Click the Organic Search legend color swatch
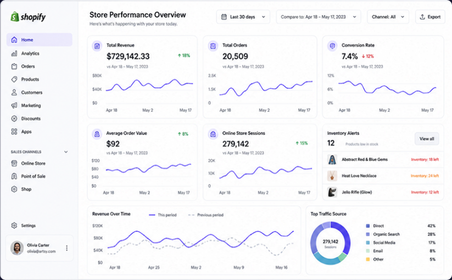The width and height of the screenshot is (452, 280). (x=367, y=234)
